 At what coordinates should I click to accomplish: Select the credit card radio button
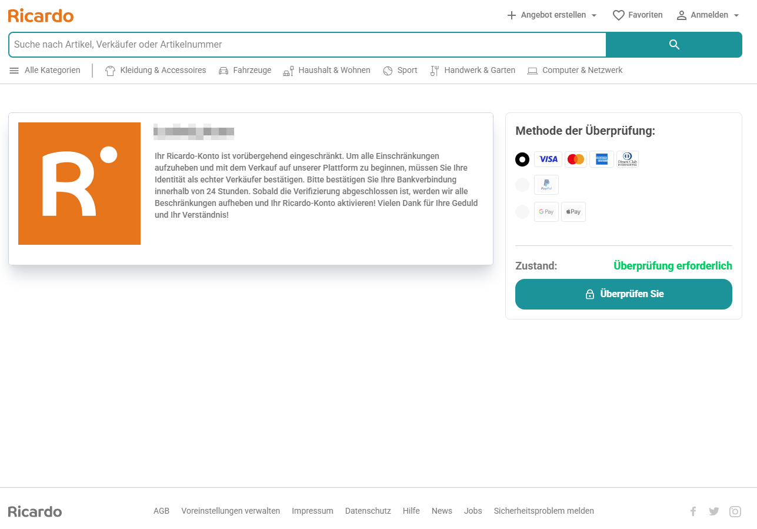tap(522, 159)
